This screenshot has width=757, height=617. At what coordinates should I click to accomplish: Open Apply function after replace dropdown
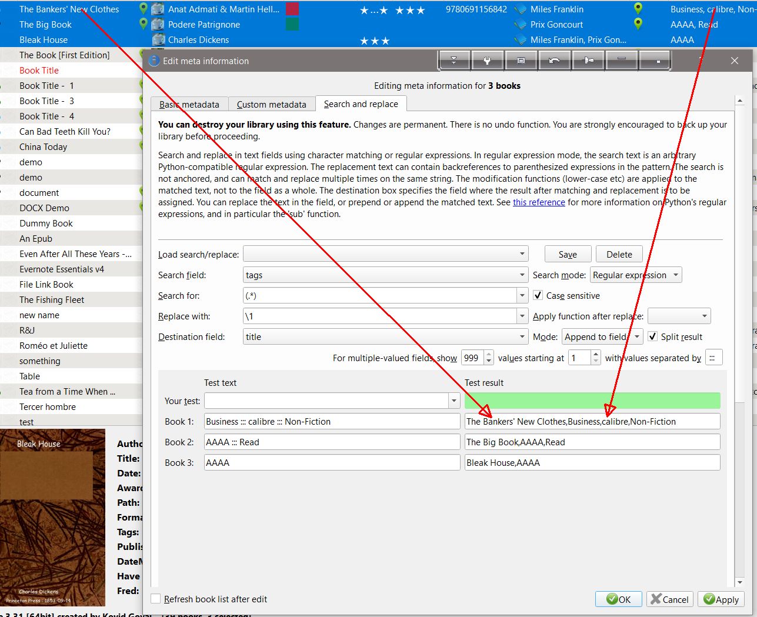point(679,316)
